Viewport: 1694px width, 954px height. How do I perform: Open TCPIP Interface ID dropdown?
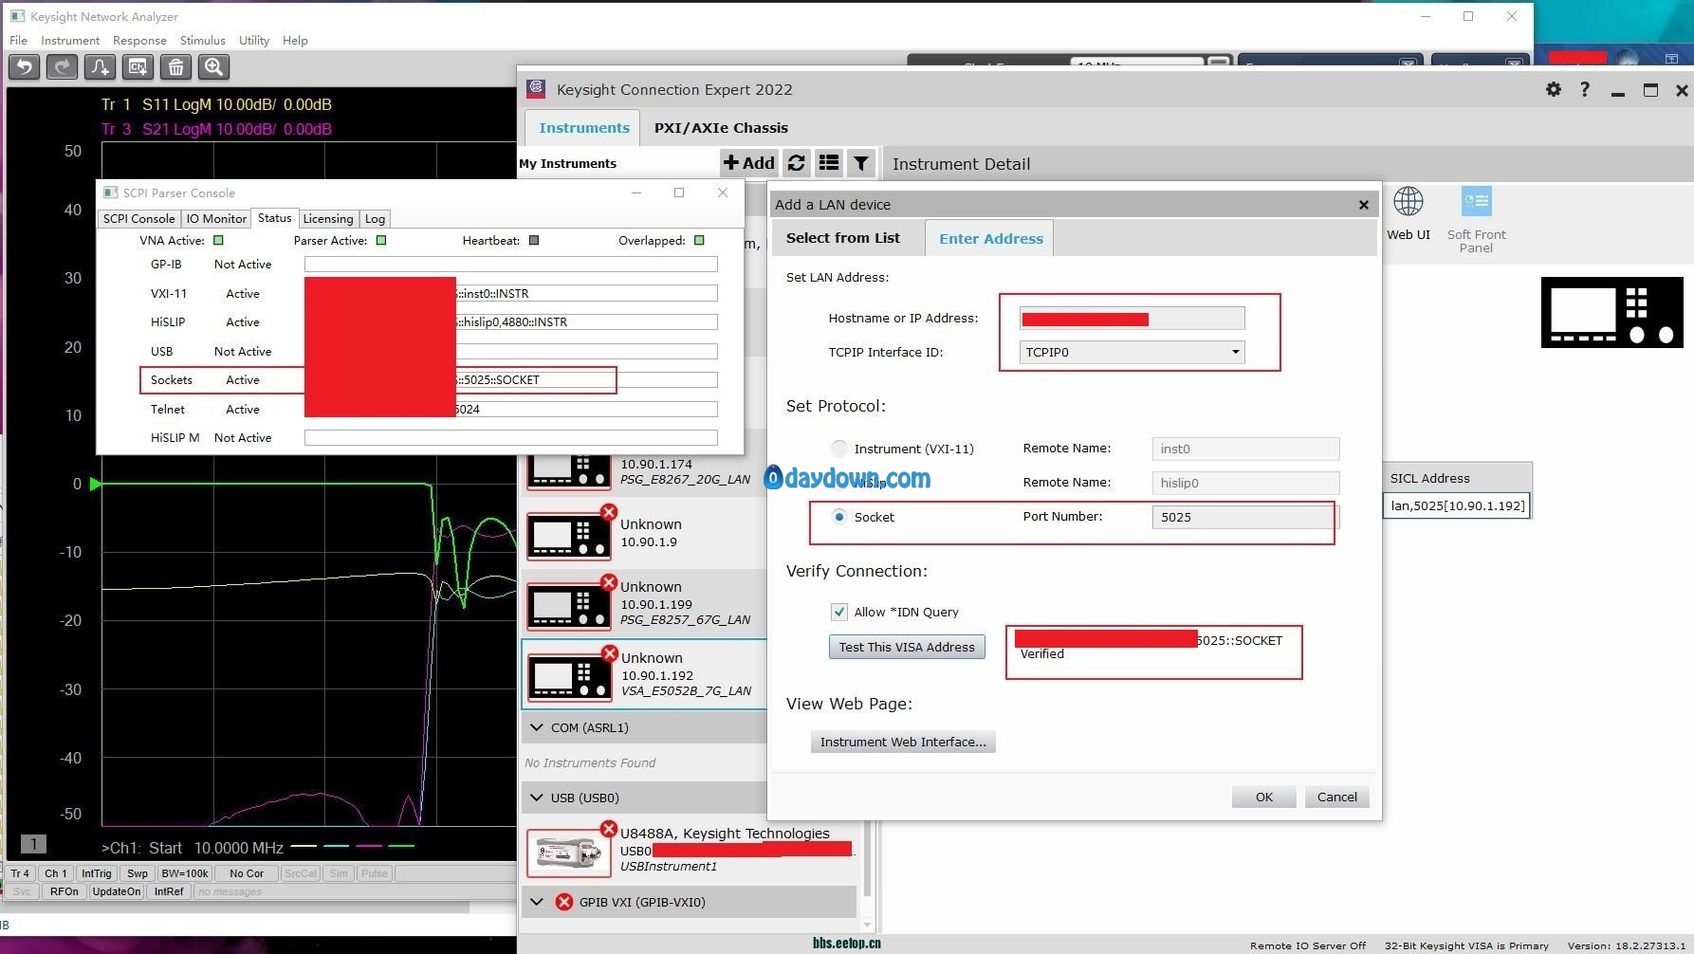[1132, 352]
